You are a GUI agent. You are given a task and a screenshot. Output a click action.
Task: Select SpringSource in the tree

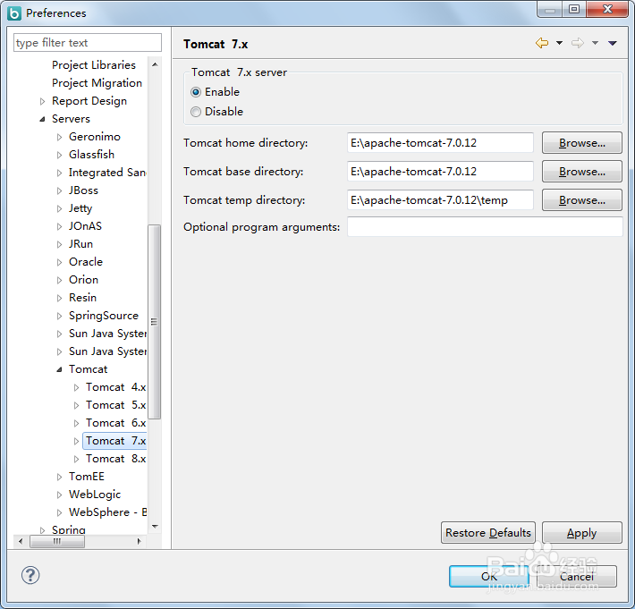click(x=103, y=316)
